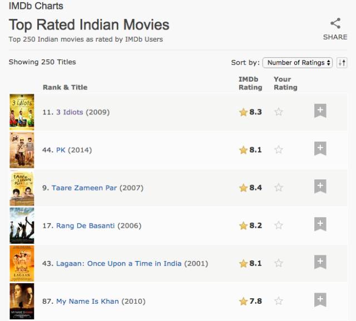The width and height of the screenshot is (356, 321).
Task: Add PK to watchlist
Action: coord(320,148)
